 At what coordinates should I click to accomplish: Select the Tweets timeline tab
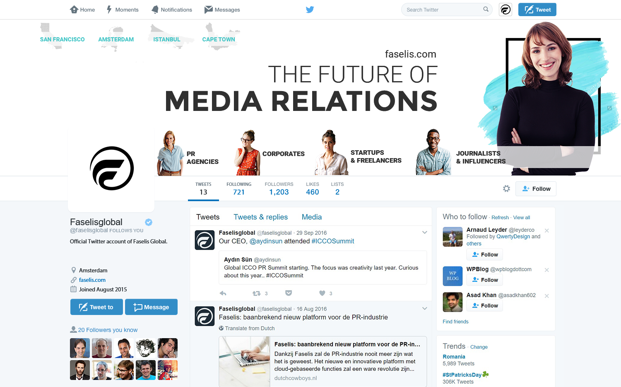point(208,217)
